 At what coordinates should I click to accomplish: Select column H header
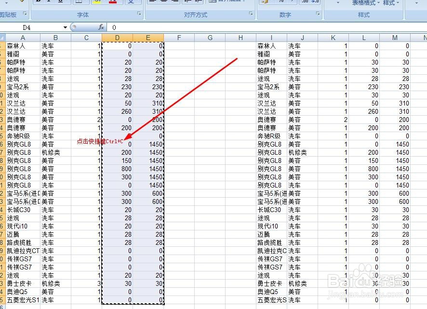[x=241, y=38]
